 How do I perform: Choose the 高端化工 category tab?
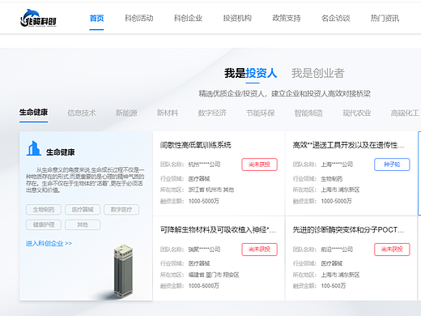coord(405,113)
